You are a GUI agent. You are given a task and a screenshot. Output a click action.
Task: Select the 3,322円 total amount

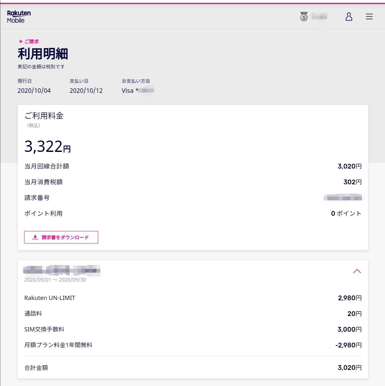[x=47, y=147]
